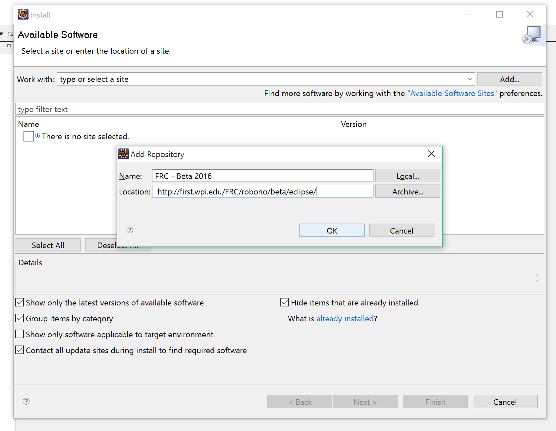Toggle Contact all update sites during install
556x431 pixels.
tap(20, 350)
